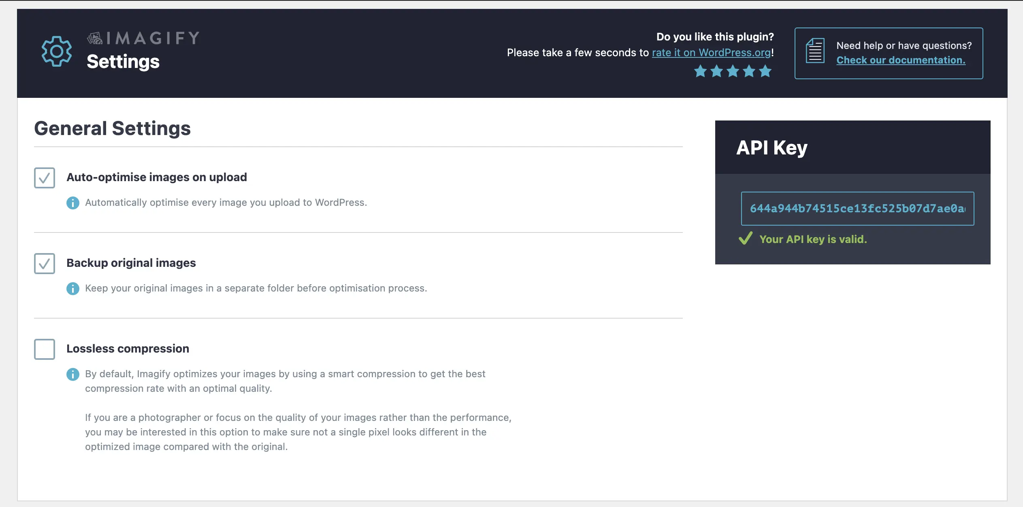Click 'Do you like this plugin?' text
This screenshot has height=507, width=1023.
pos(715,37)
